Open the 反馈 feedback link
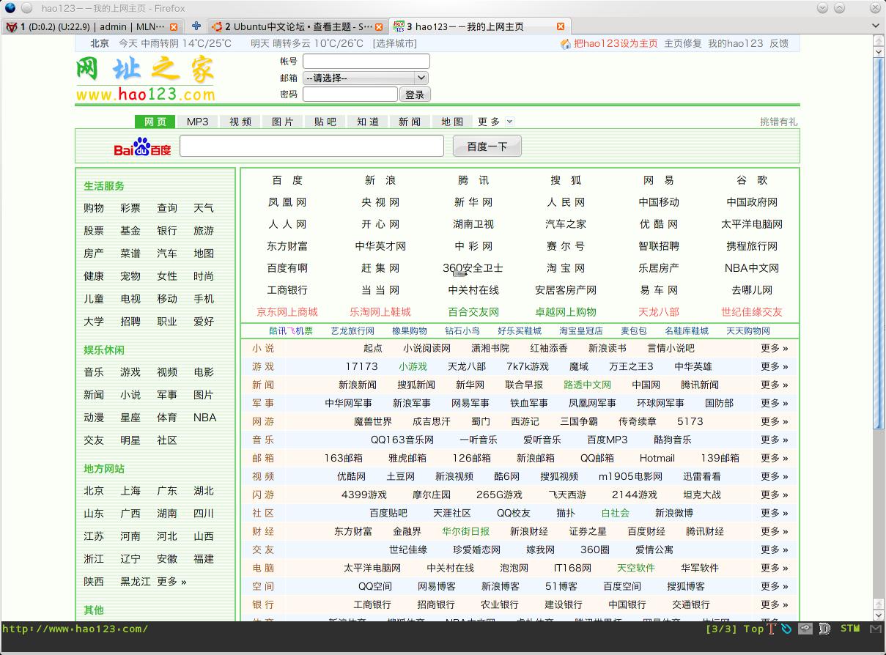Image resolution: width=886 pixels, height=655 pixels. tap(779, 43)
